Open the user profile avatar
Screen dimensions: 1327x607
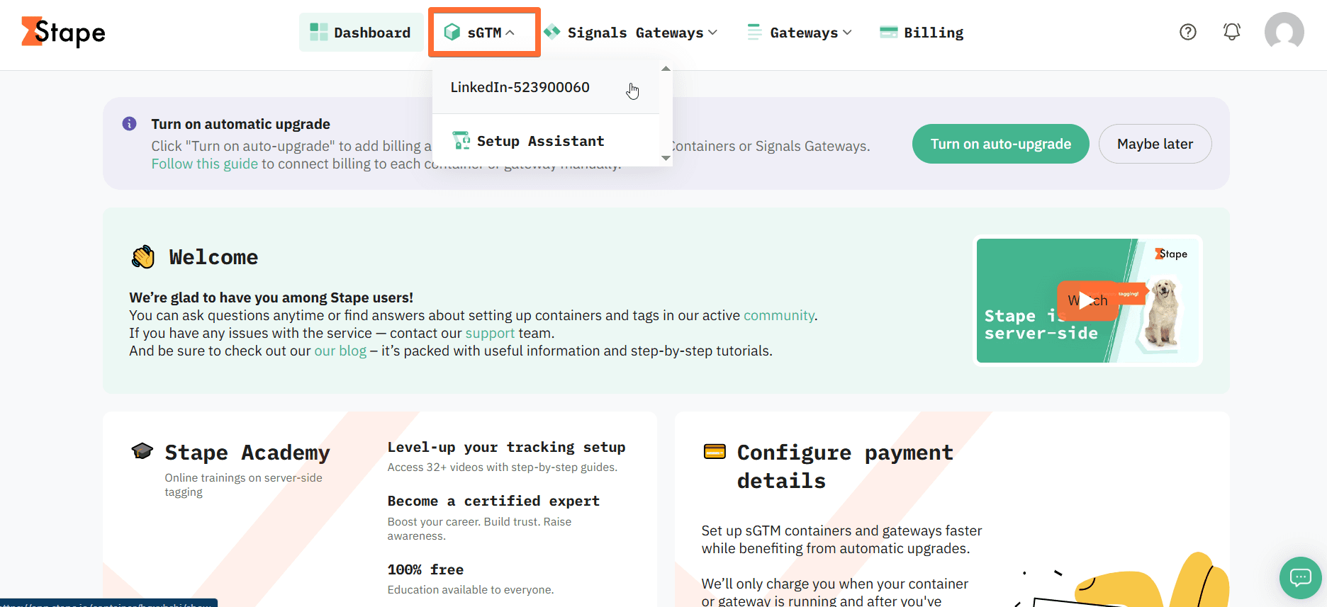pyautogui.click(x=1284, y=32)
